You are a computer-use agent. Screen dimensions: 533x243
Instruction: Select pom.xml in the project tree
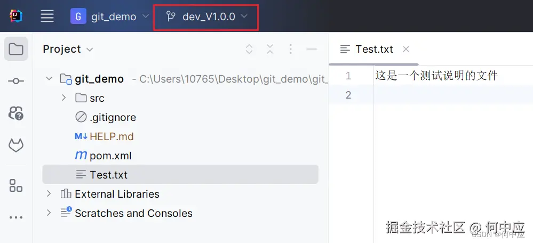click(x=110, y=156)
